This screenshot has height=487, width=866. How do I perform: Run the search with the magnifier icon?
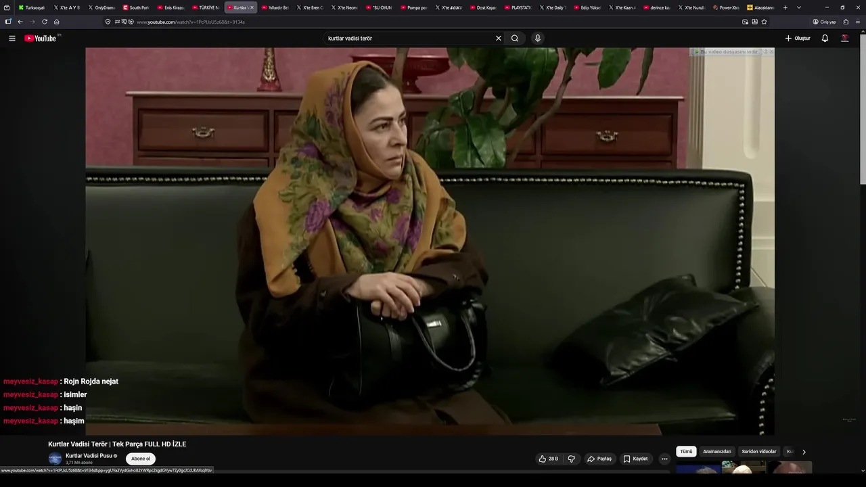pyautogui.click(x=515, y=39)
